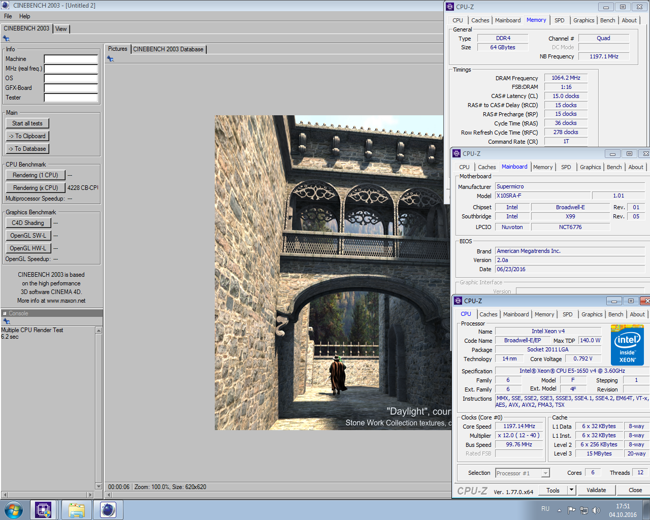
Task: Click the rendered Daylight castle picture
Action: 332,273
